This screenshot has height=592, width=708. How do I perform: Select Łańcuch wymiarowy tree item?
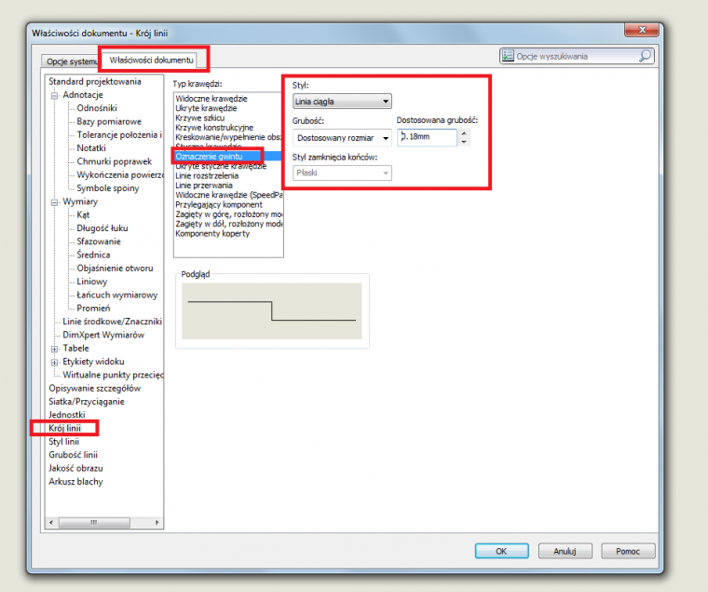pyautogui.click(x=117, y=295)
